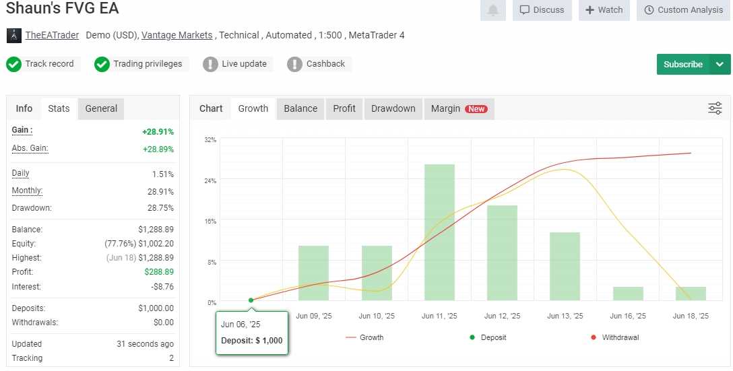Click the Trading privileges badge label
The width and height of the screenshot is (733, 371).
tap(148, 63)
